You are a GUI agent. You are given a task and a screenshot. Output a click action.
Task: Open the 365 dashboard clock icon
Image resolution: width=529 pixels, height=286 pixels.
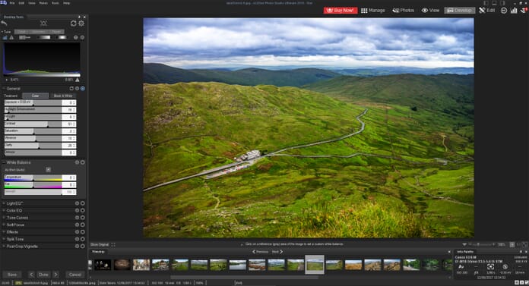(504, 11)
